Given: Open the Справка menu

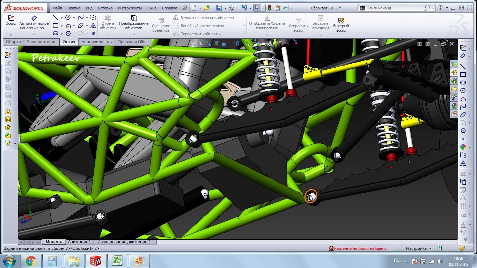Looking at the screenshot, I should point(170,8).
